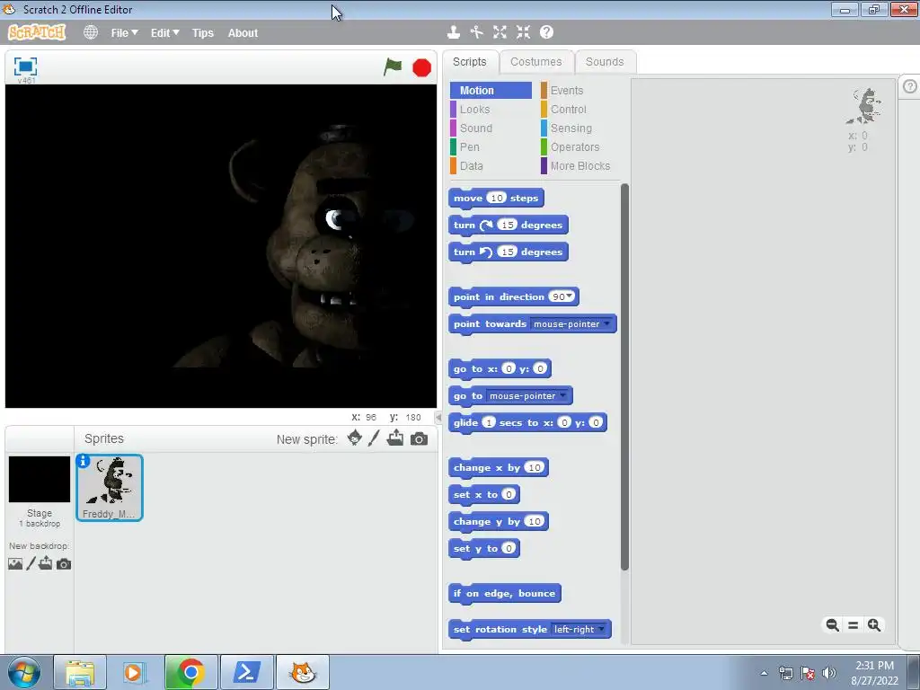This screenshot has width=920, height=690.
Task: Click degrees value in turn clockwise block
Action: (x=507, y=225)
